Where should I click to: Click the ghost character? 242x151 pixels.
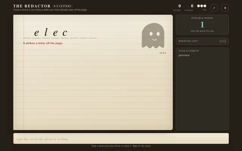point(153,35)
